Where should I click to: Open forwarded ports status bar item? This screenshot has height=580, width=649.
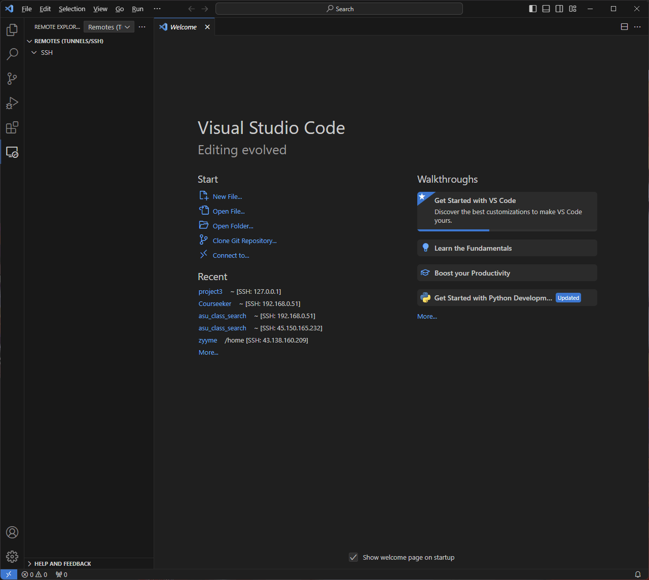pos(61,574)
